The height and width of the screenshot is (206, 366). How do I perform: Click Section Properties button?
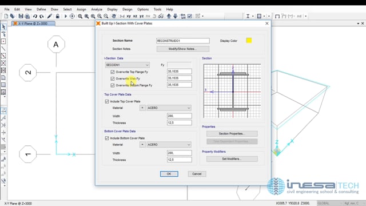[x=232, y=133]
